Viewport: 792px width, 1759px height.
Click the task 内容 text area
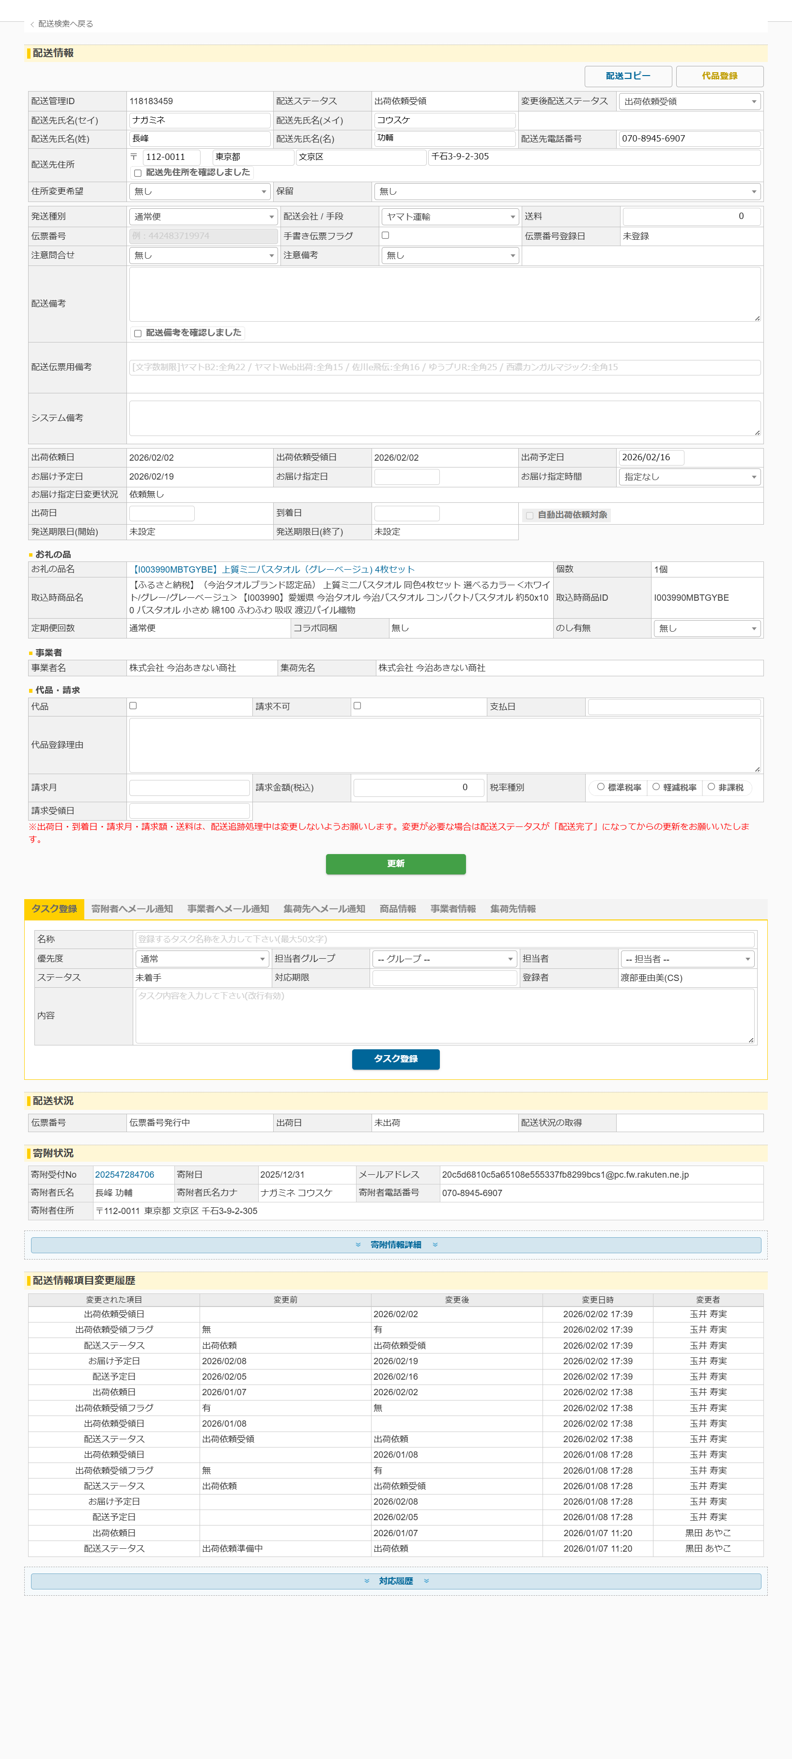click(x=445, y=1016)
